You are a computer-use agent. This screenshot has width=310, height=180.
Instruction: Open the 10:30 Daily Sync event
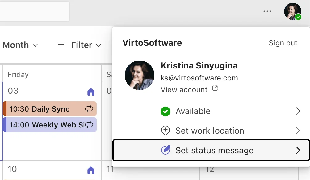click(50, 109)
